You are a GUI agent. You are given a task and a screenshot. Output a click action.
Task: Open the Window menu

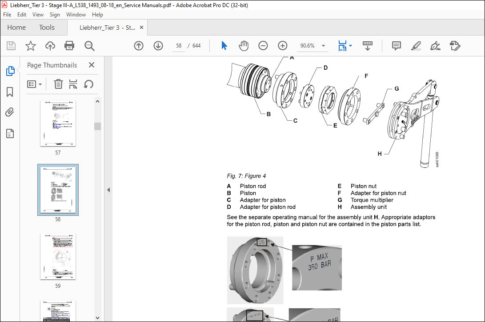point(76,15)
